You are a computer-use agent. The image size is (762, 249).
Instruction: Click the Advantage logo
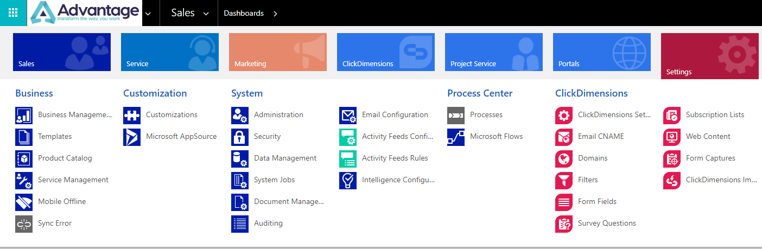click(x=85, y=13)
